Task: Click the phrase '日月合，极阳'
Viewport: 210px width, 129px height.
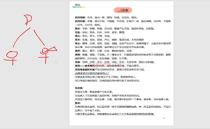Action: tap(129, 18)
